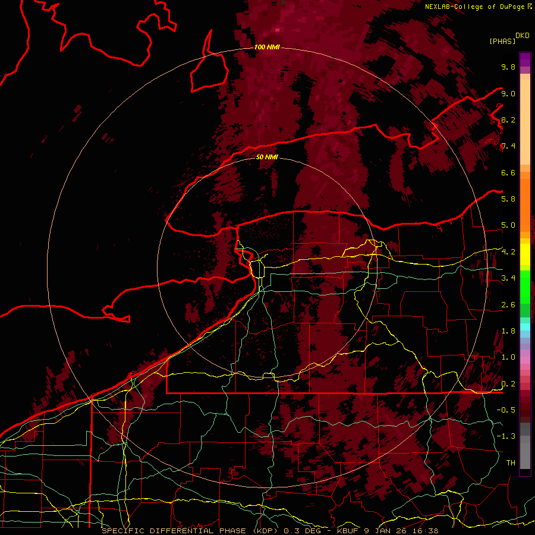The width and height of the screenshot is (535, 535).
Task: Click the 50 NMI range ring label
Action: point(267,157)
